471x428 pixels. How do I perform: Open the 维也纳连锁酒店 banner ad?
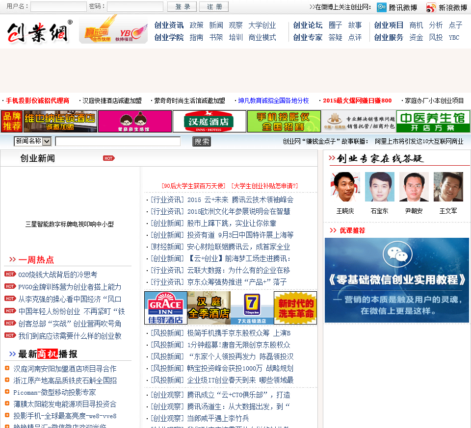pyautogui.click(x=60, y=121)
